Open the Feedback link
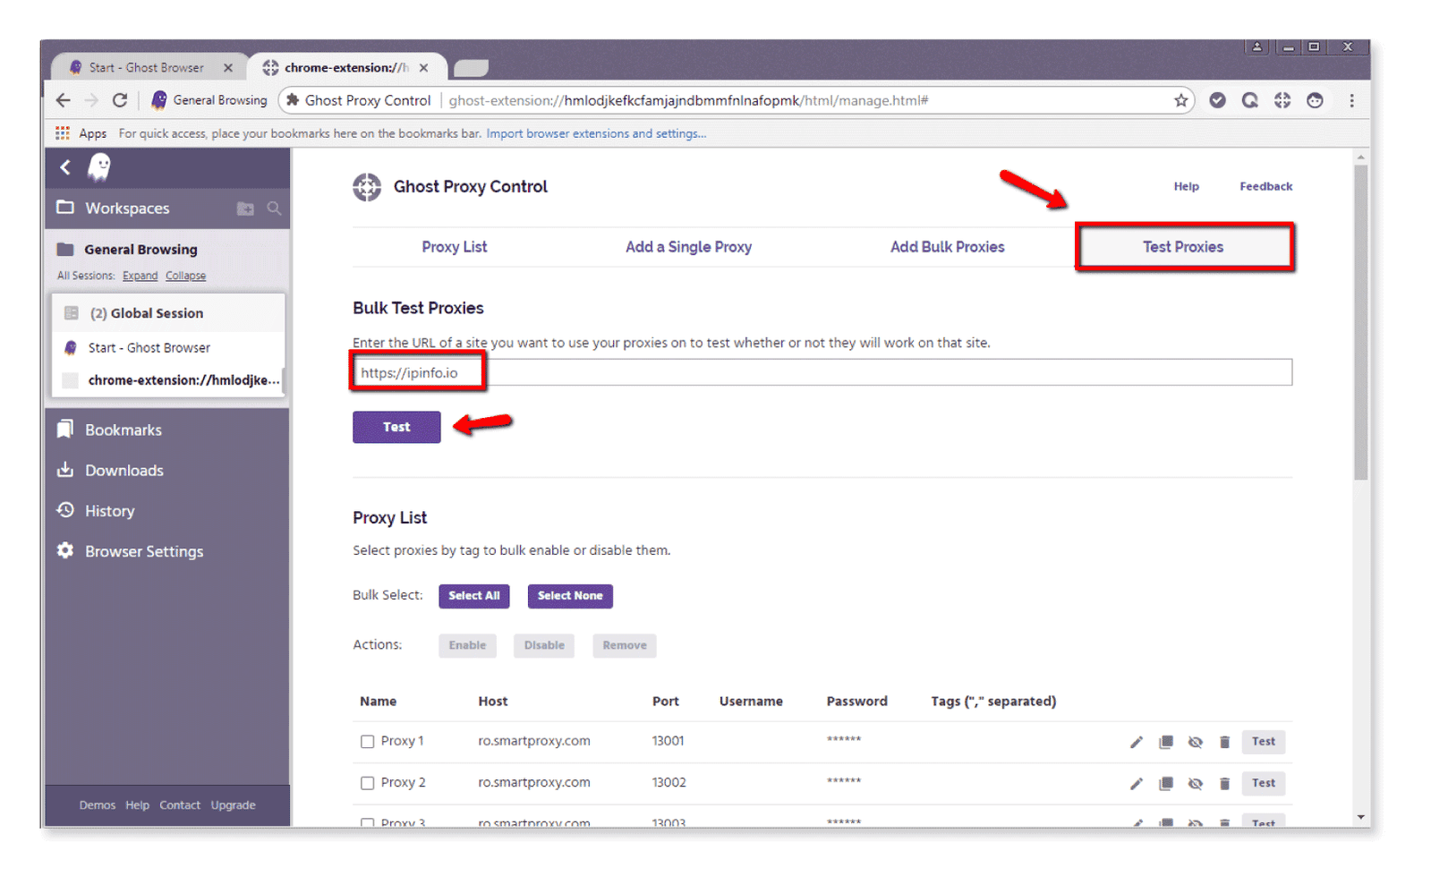This screenshot has width=1431, height=885. click(x=1265, y=186)
